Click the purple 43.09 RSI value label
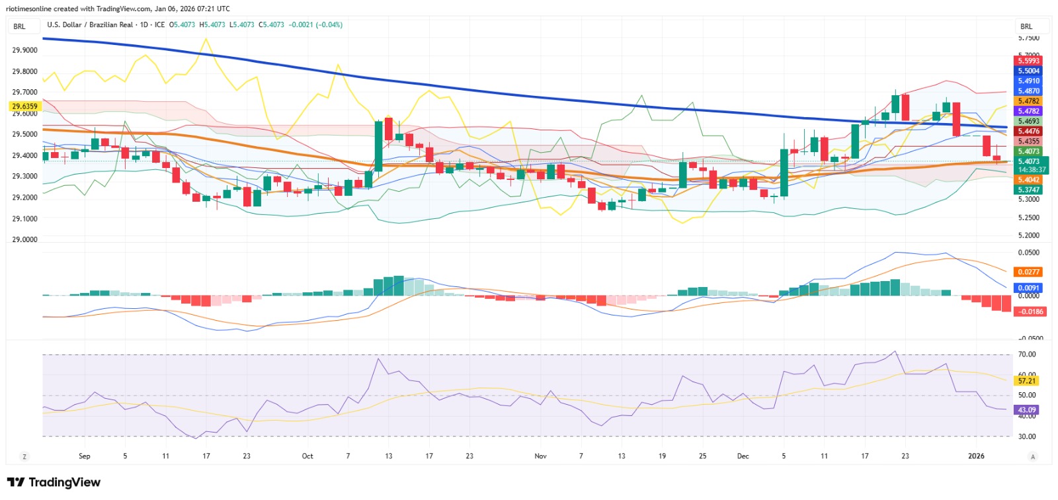This screenshot has height=500, width=1058. pos(1027,410)
